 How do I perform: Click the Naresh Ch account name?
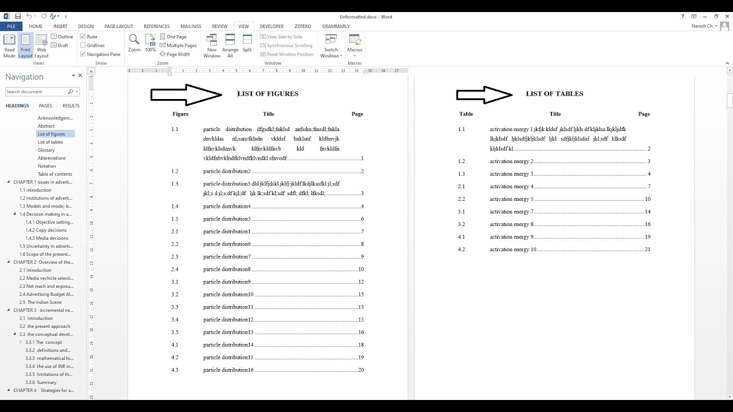click(702, 26)
